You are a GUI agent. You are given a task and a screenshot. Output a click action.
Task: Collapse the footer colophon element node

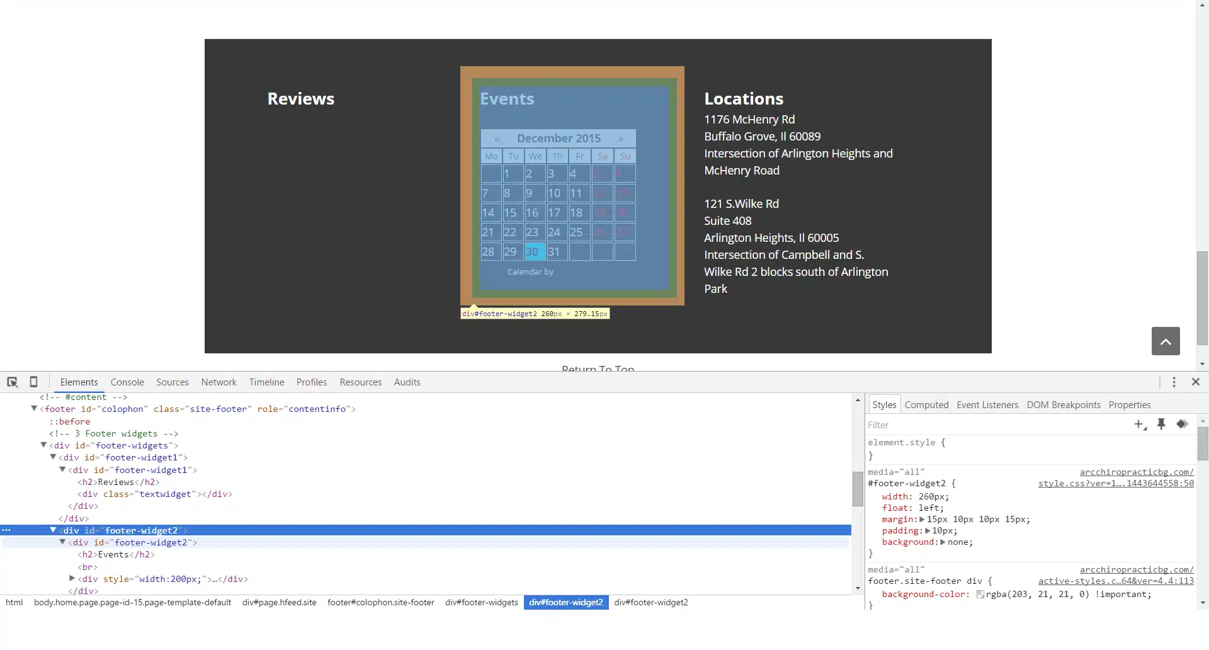click(34, 409)
